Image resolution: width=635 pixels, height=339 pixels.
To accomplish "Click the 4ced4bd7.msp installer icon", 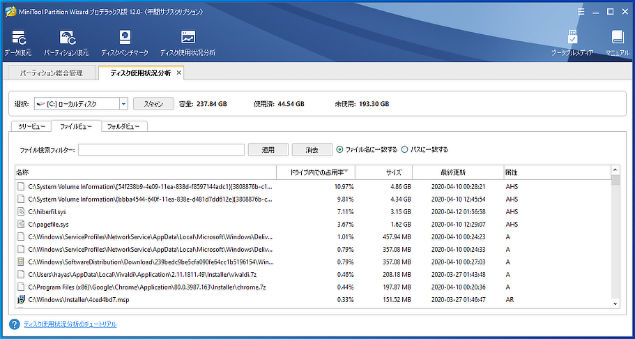I will pyautogui.click(x=21, y=300).
